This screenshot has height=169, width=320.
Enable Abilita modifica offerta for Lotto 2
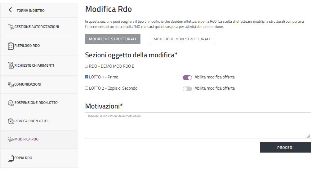point(187,89)
